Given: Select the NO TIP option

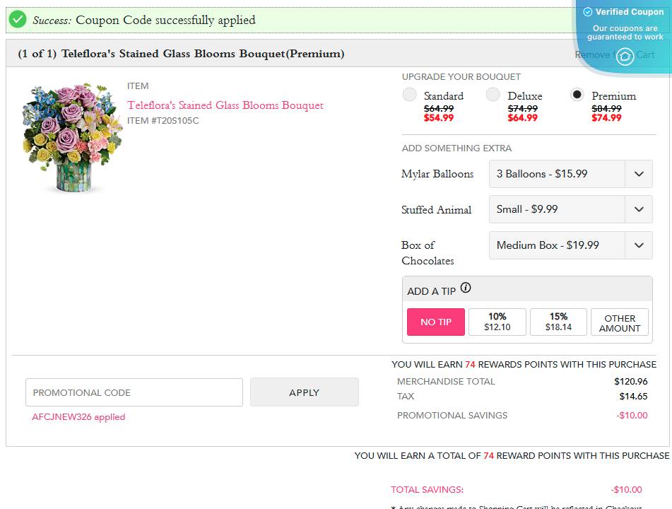Looking at the screenshot, I should 435,322.
